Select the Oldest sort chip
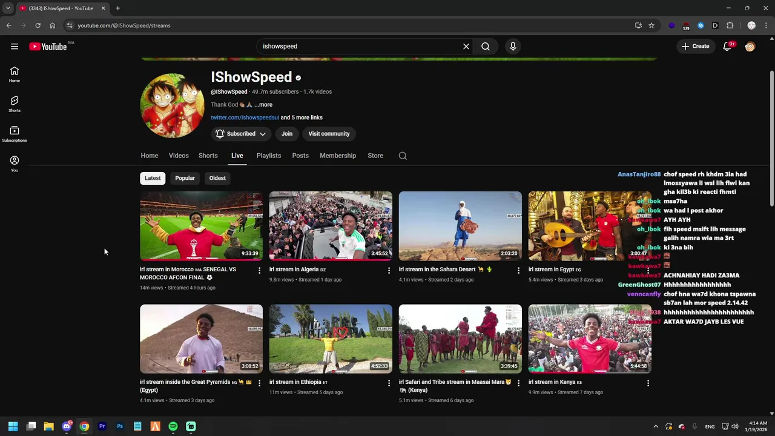775x436 pixels. (x=217, y=178)
